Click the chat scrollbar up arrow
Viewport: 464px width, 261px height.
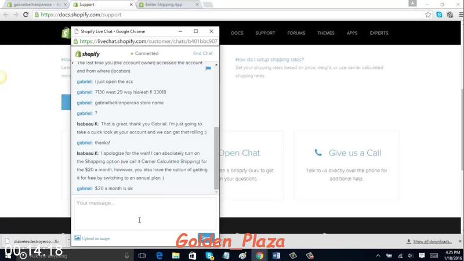pos(216,64)
